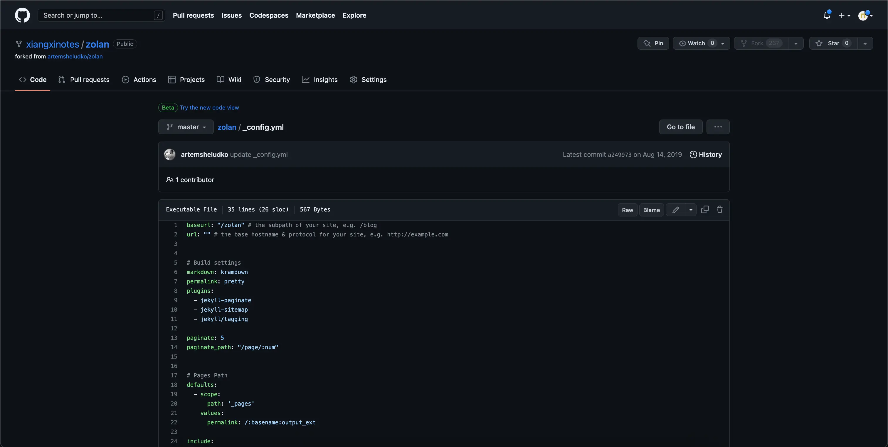Open the notifications bell
Viewport: 888px width, 447px height.
(x=827, y=15)
